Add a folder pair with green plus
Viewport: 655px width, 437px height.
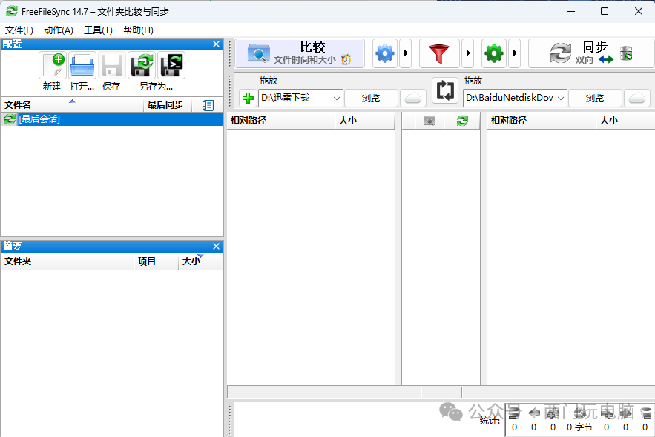[248, 99]
